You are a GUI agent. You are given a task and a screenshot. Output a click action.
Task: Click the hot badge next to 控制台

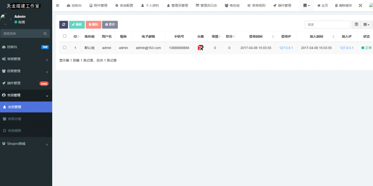(x=45, y=47)
